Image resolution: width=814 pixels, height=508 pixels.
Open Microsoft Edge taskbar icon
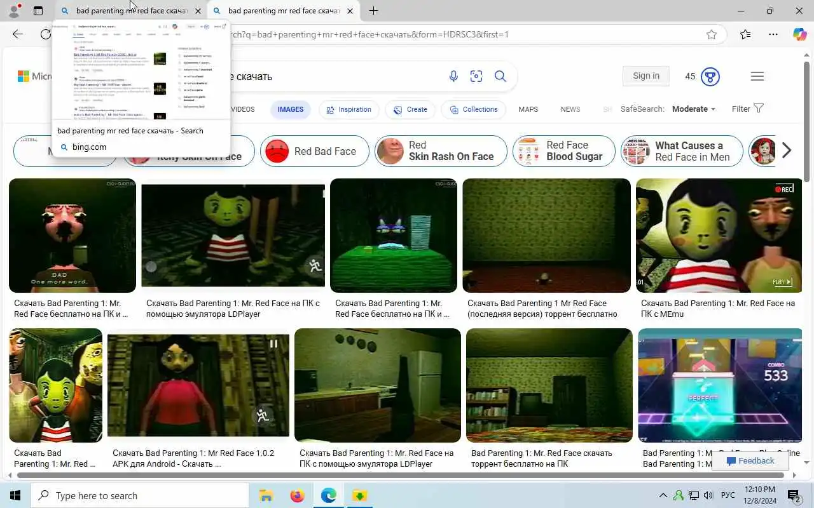tap(328, 495)
